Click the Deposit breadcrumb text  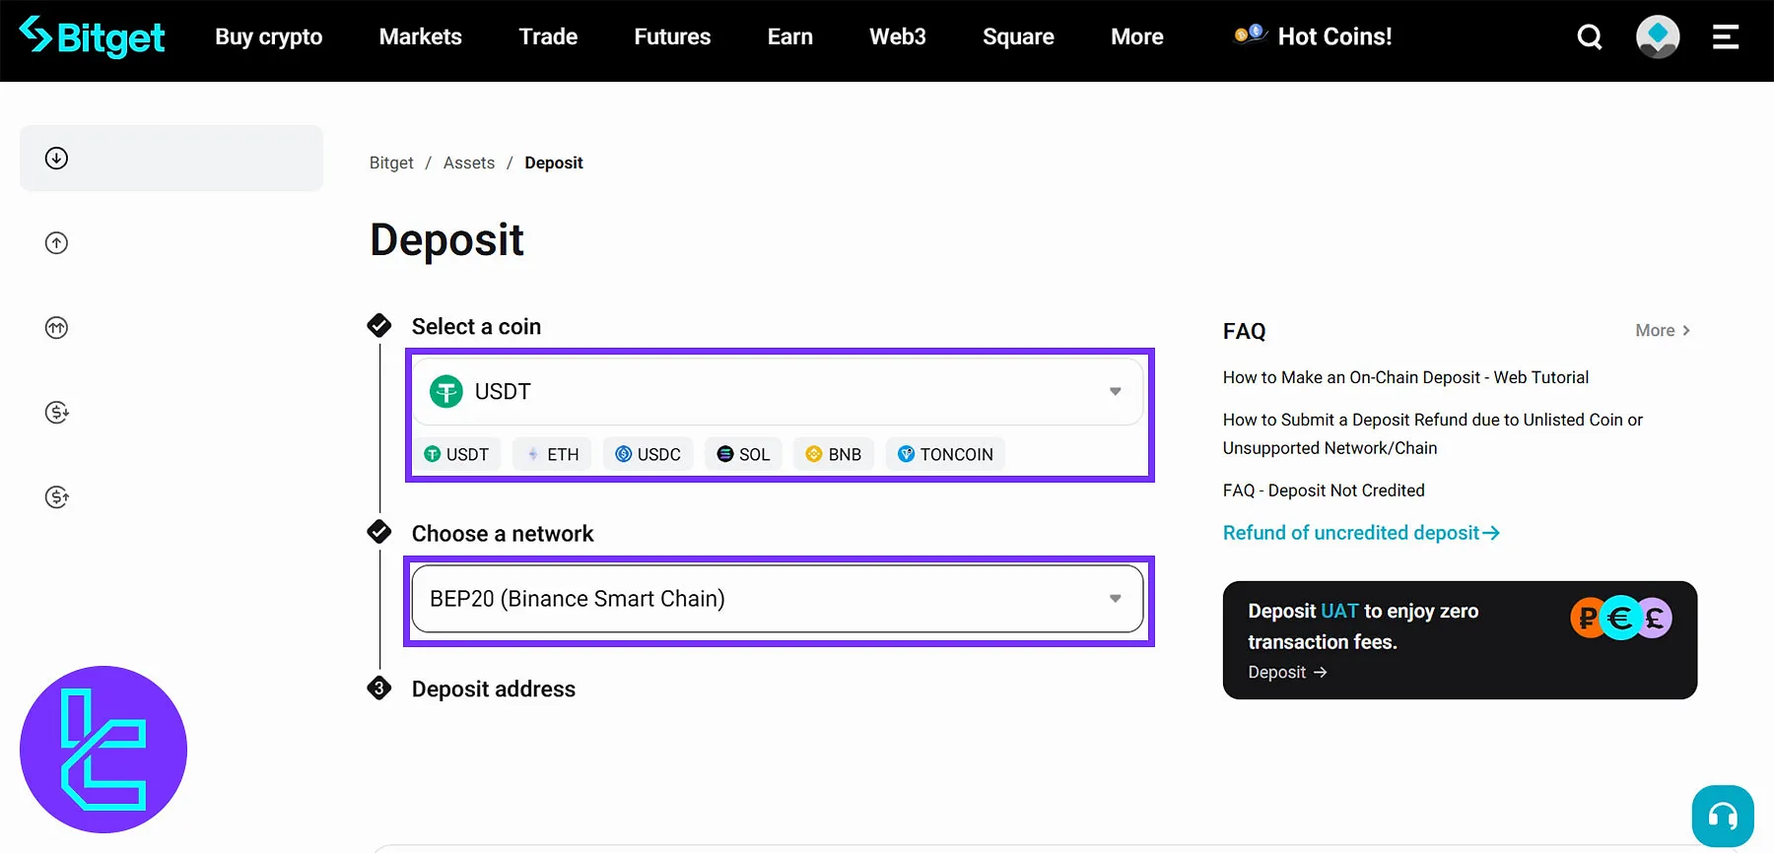click(x=554, y=163)
